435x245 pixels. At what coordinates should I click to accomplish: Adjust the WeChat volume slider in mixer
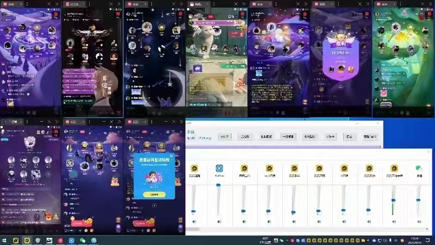(x=418, y=200)
